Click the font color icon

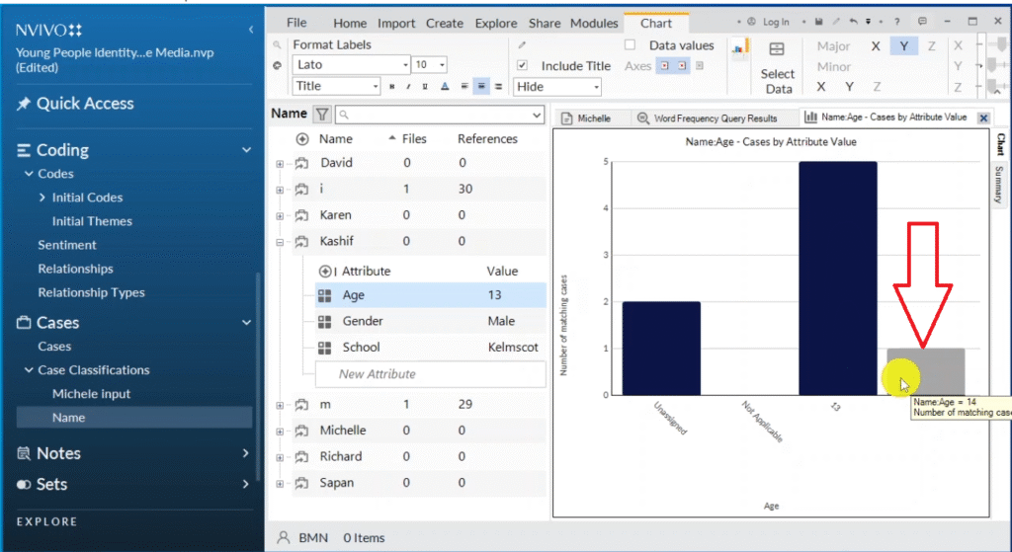445,87
